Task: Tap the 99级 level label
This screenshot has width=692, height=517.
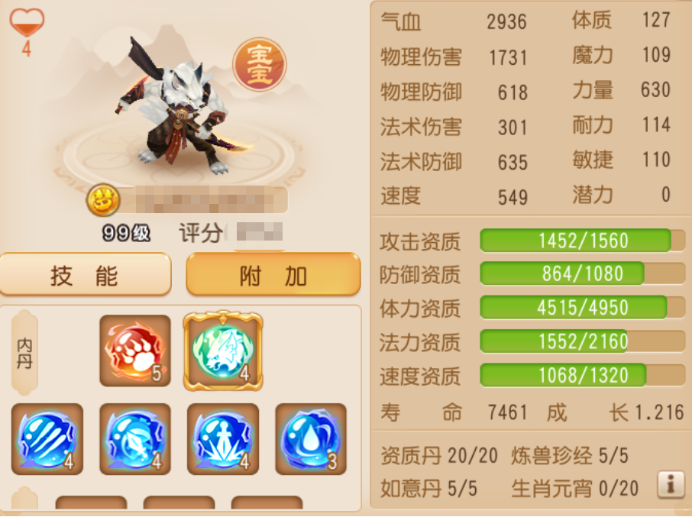Action: point(127,232)
